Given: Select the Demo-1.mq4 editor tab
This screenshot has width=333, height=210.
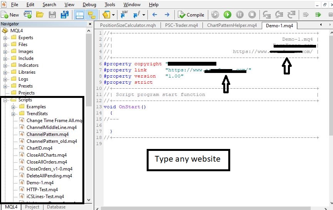Looking at the screenshot, I should (x=279, y=26).
